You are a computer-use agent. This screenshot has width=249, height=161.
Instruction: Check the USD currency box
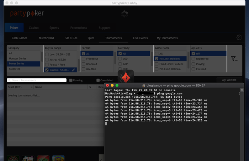(x=120, y=59)
